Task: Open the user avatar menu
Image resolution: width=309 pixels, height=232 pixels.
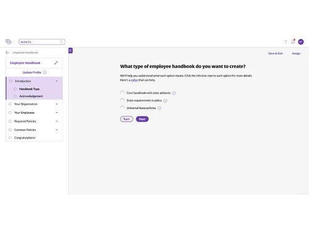Action: (301, 42)
